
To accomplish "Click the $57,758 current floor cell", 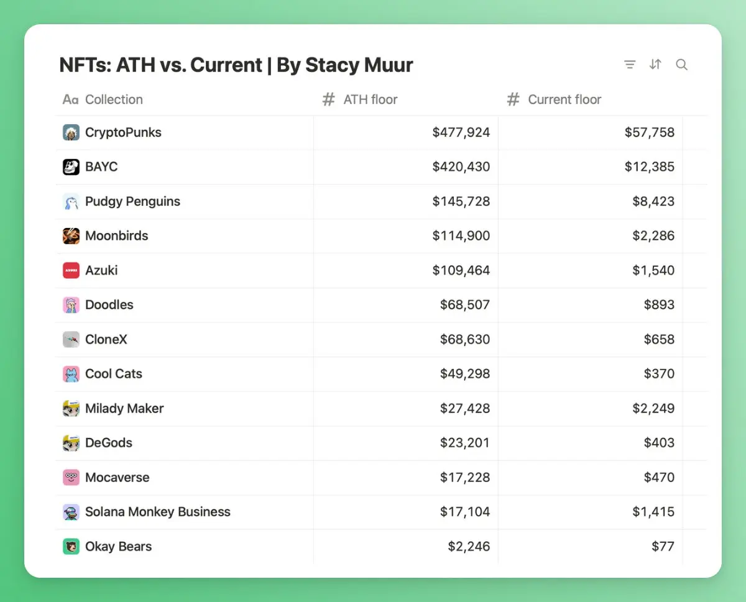I will pos(591,132).
